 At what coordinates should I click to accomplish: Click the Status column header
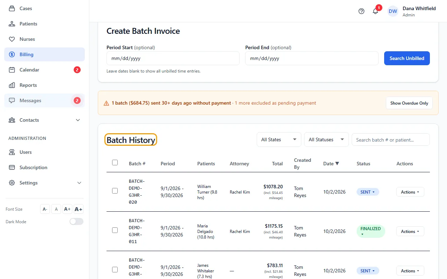coord(363,164)
